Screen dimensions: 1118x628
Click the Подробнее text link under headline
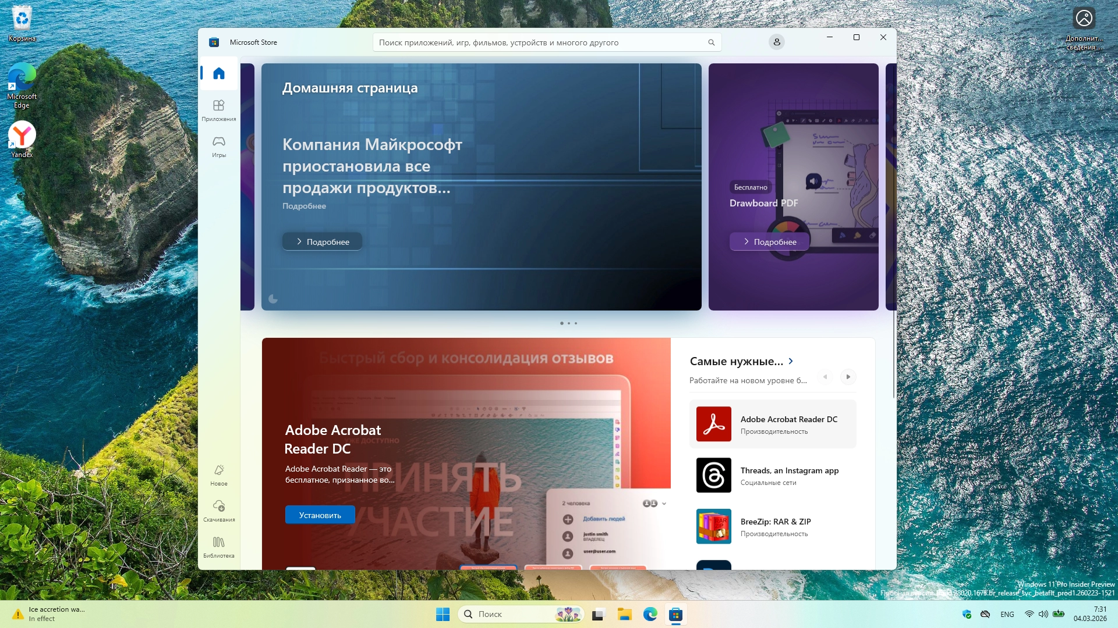tap(304, 206)
